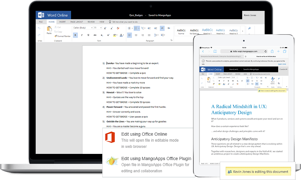Toggle strikethrough abc on laptop ribbon
Image resolution: width=301 pixels, height=180 pixels.
(95, 35)
